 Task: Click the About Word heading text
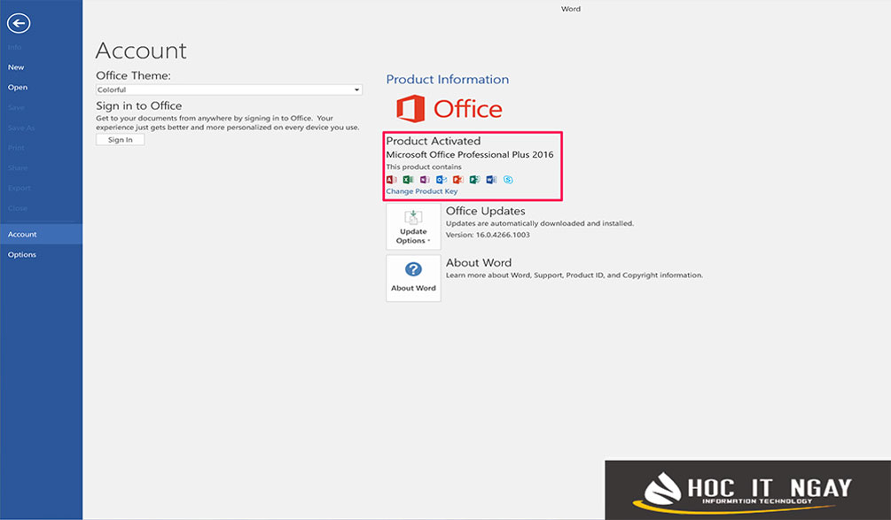479,263
